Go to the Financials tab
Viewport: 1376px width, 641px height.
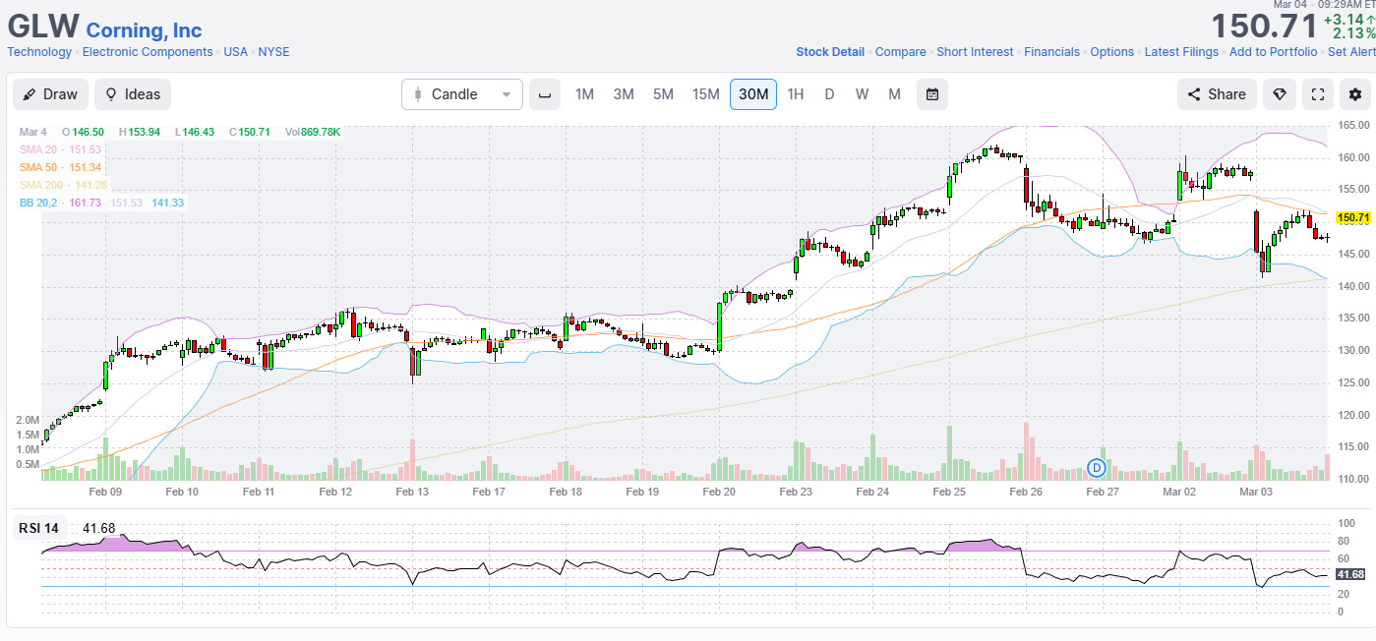tap(1051, 52)
